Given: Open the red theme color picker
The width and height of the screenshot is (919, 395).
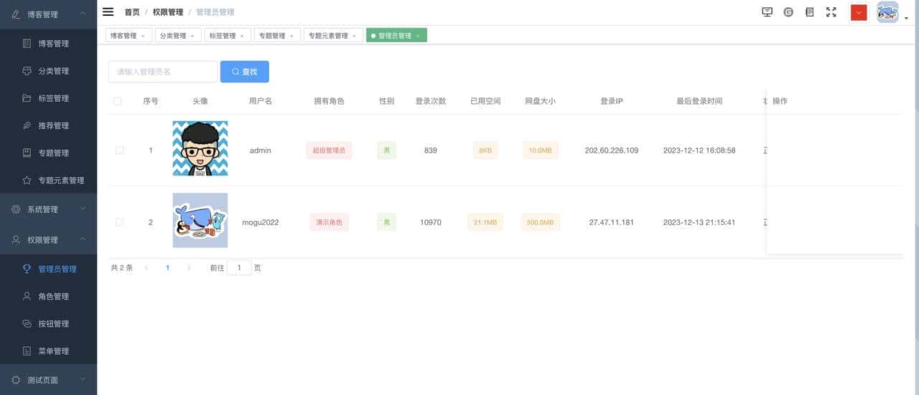Looking at the screenshot, I should 859,12.
